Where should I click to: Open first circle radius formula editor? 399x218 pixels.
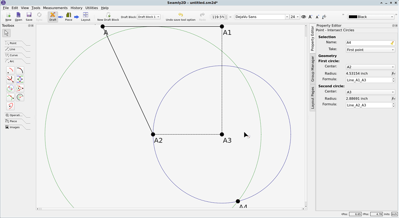pyautogui.click(x=393, y=73)
